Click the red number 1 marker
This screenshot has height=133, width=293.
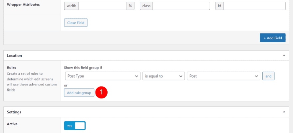click(x=101, y=93)
